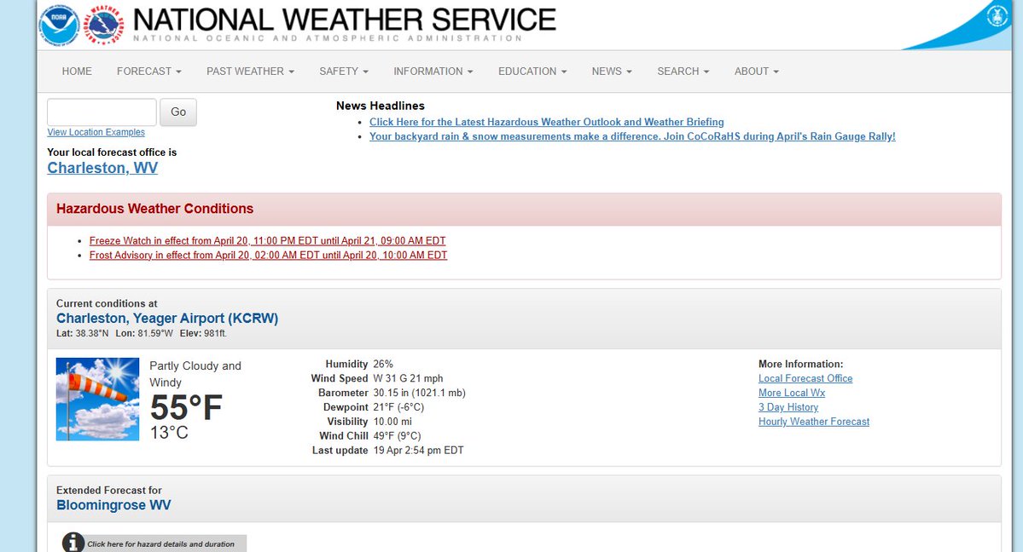Open View Location Examples link

[x=96, y=132]
